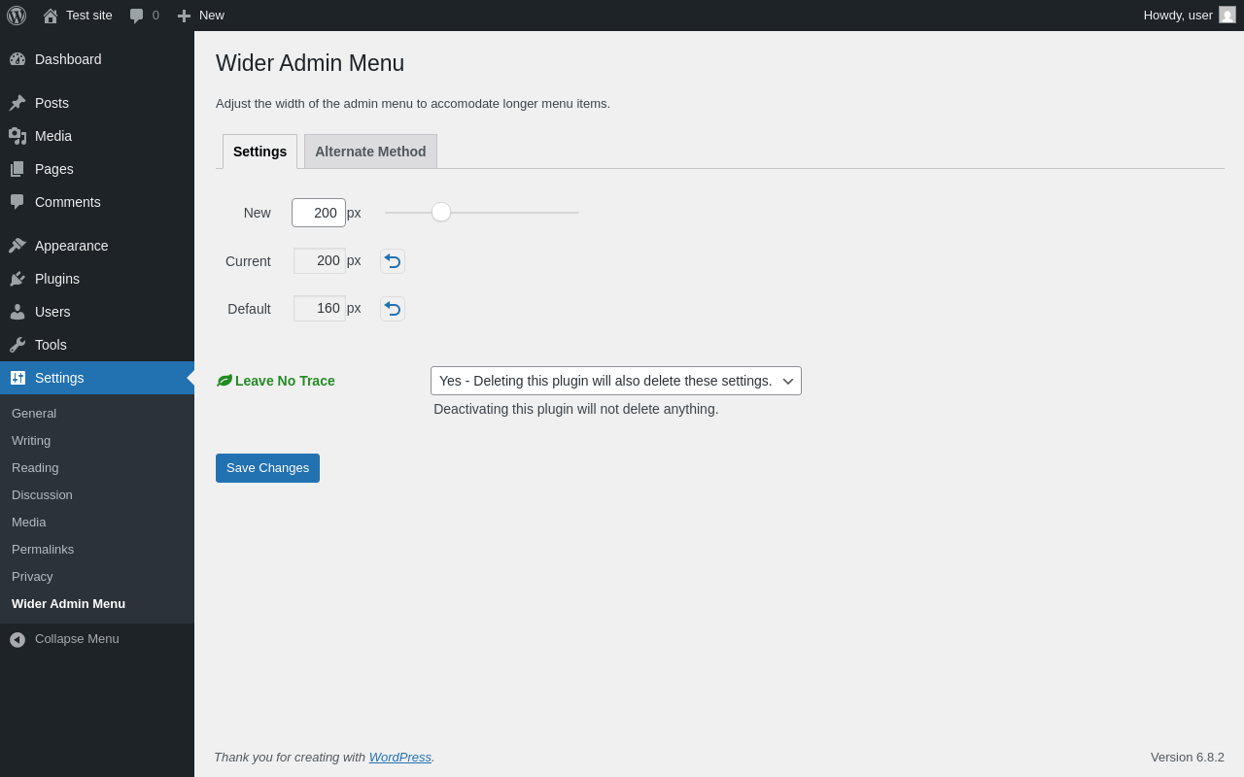This screenshot has height=777, width=1244.
Task: Focus the New width input field
Action: coord(319,213)
